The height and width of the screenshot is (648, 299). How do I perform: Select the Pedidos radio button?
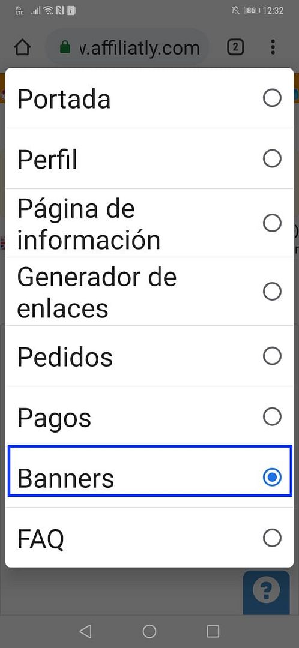(x=272, y=356)
